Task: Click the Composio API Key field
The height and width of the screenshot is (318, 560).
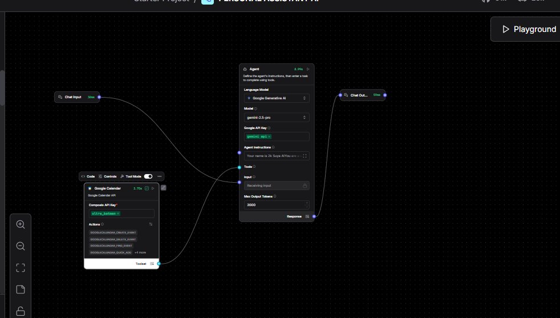Action: [121, 214]
